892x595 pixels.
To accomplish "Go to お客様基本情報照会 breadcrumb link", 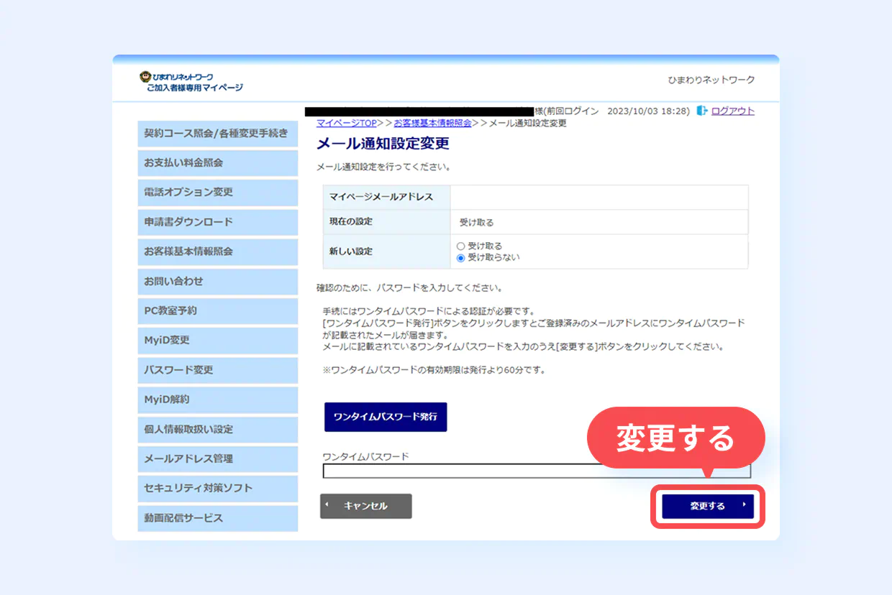I will pos(432,123).
